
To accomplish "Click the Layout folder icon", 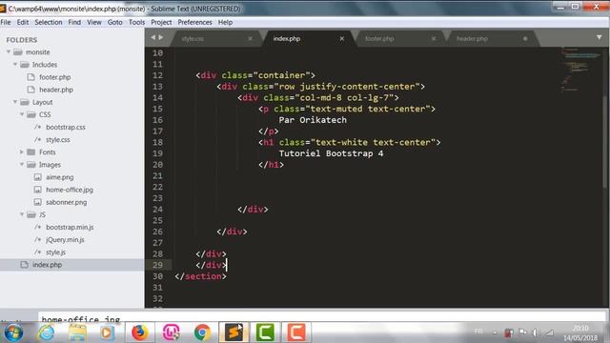I will click(x=25, y=102).
